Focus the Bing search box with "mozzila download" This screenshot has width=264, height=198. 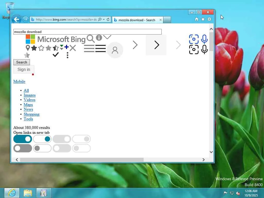(x=88, y=32)
